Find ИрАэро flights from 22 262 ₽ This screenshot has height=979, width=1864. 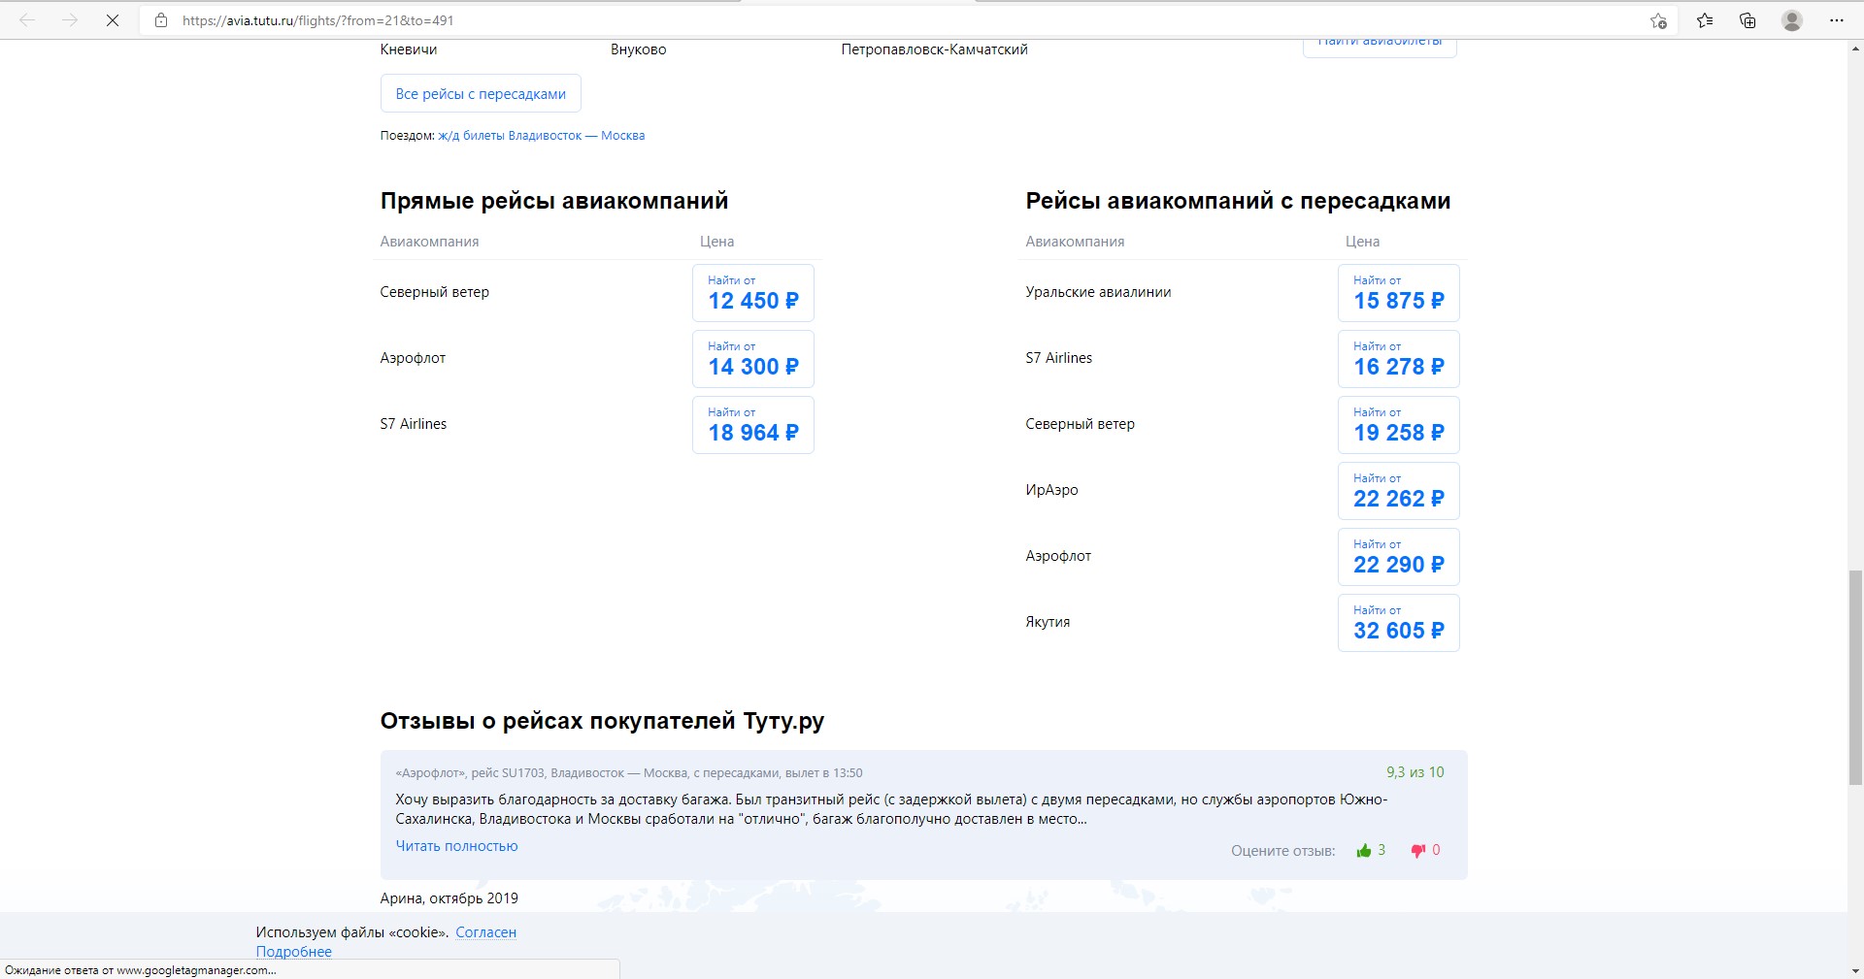click(x=1399, y=491)
